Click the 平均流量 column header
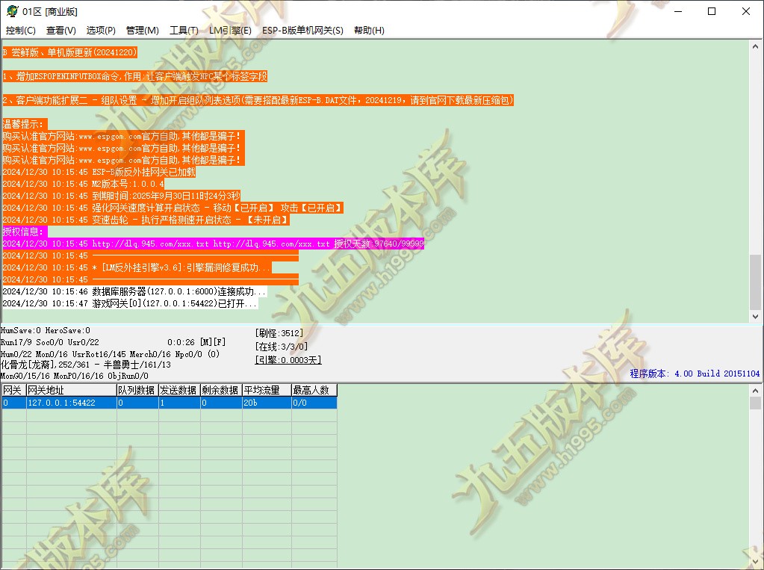This screenshot has height=570, width=764. pos(267,390)
